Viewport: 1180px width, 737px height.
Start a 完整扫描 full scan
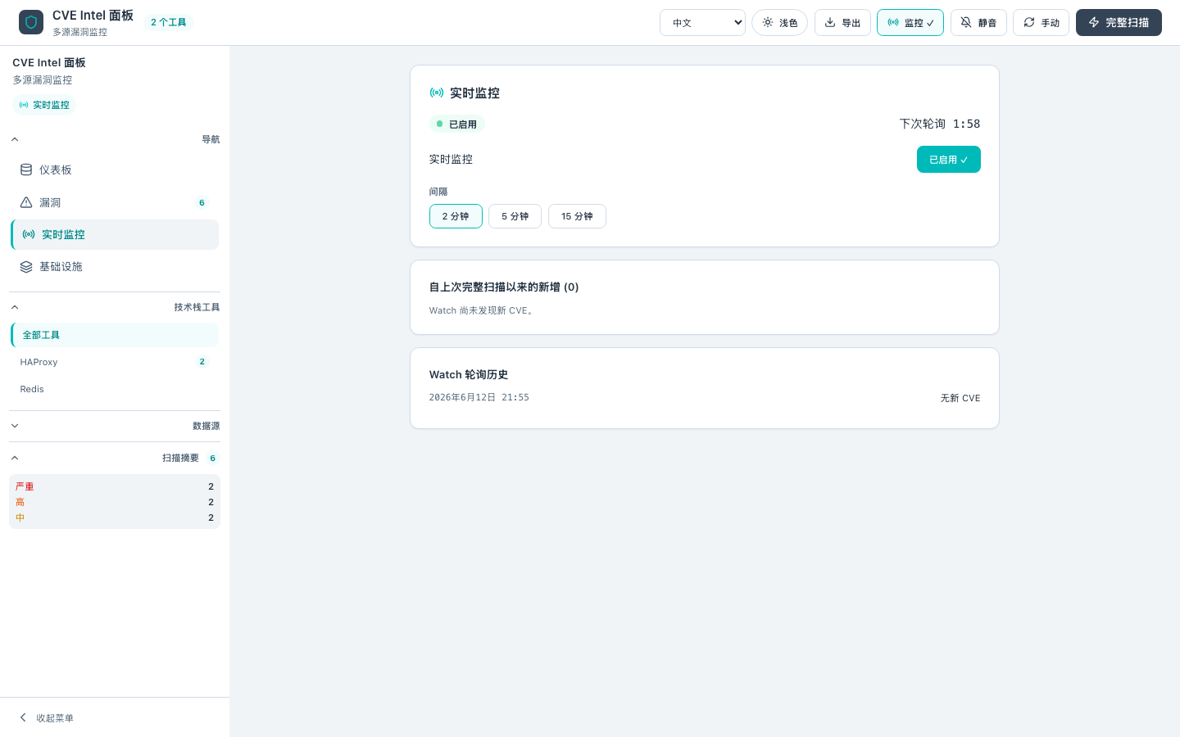click(x=1119, y=23)
